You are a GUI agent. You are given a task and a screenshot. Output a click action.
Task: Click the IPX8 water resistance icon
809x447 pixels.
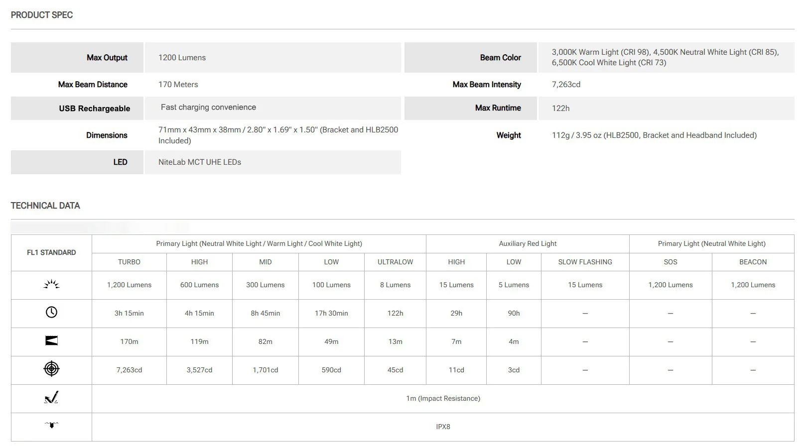[x=51, y=425]
